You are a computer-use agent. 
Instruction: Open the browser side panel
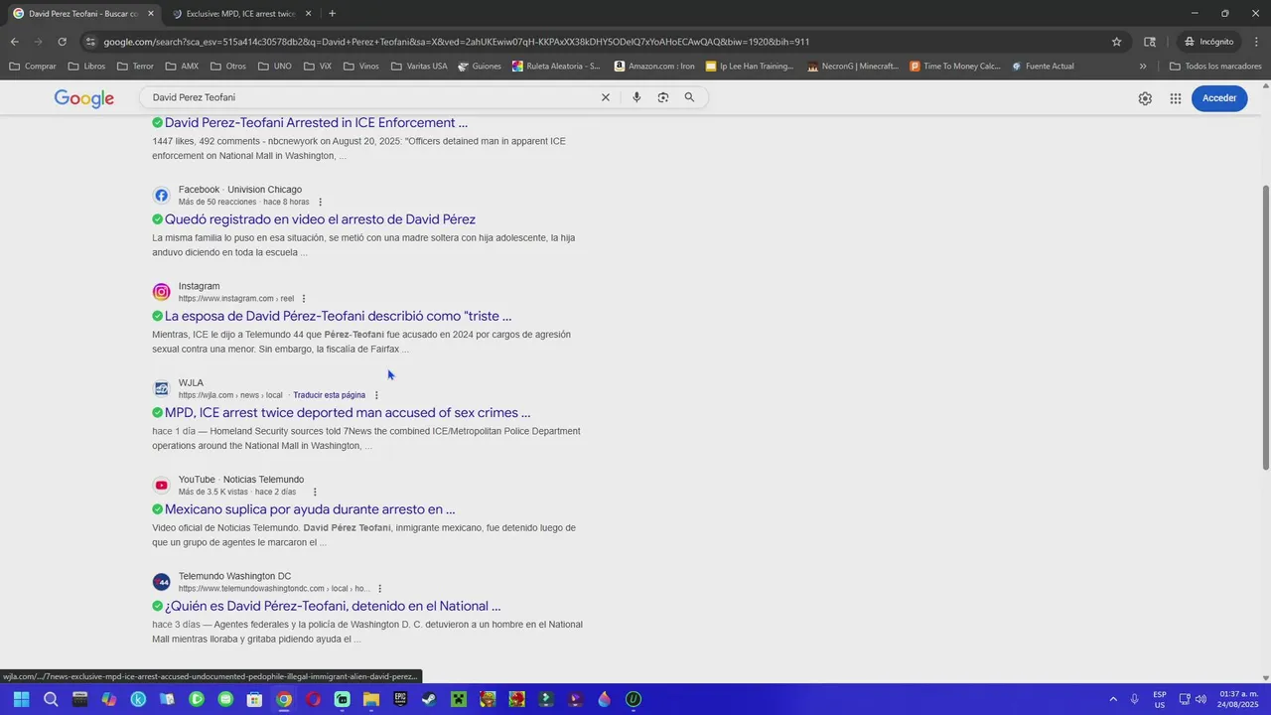click(x=1150, y=42)
